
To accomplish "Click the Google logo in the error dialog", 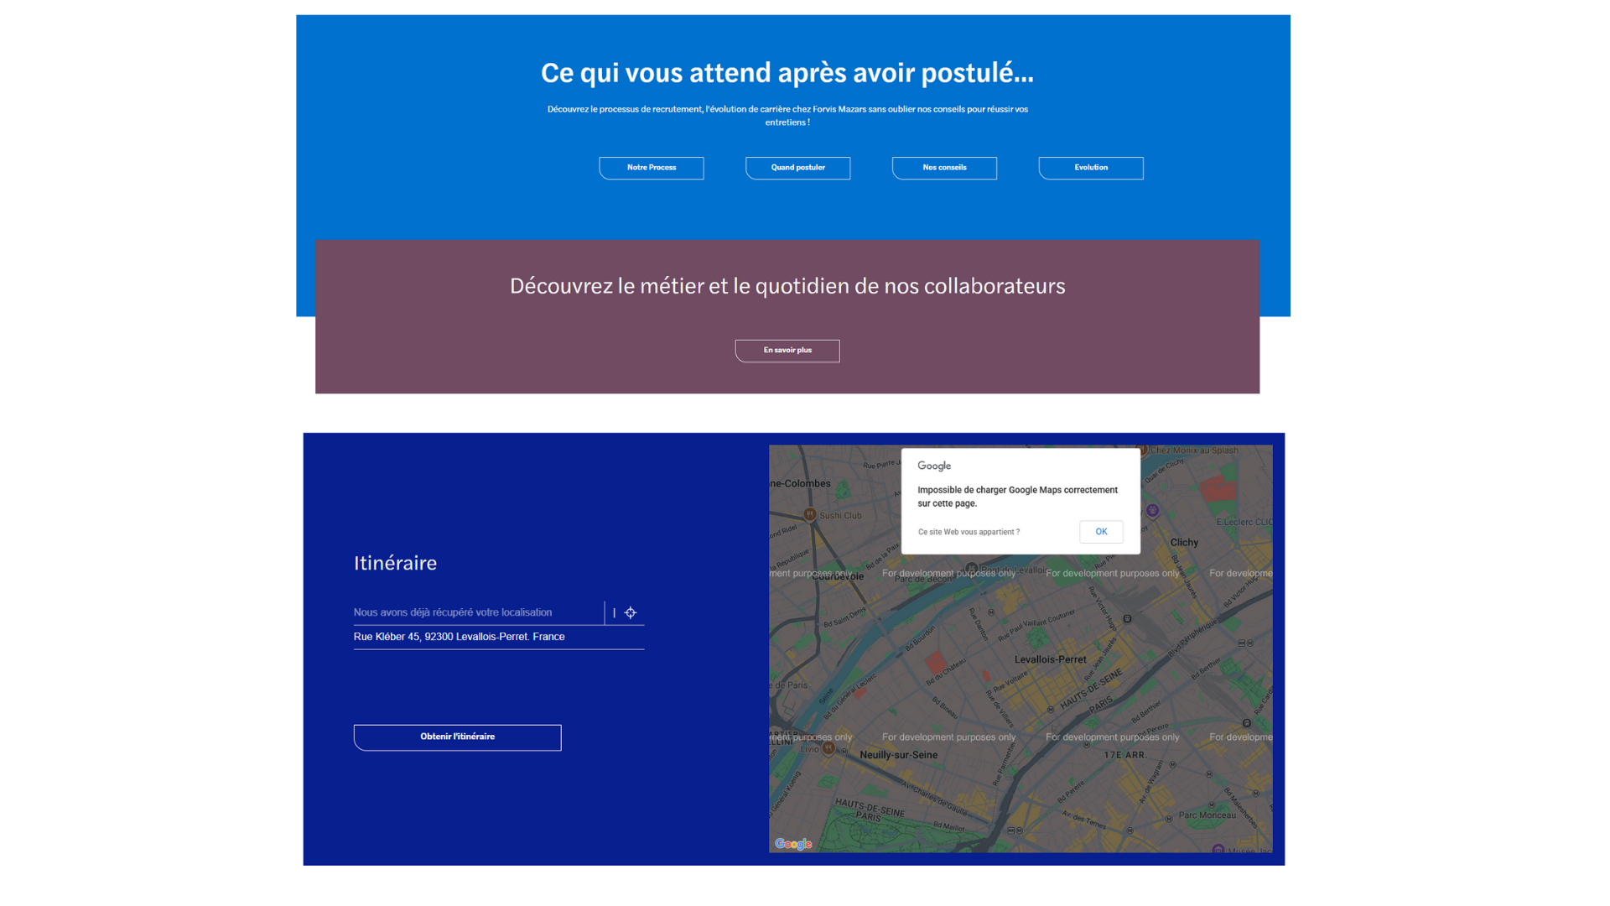I will click(933, 466).
